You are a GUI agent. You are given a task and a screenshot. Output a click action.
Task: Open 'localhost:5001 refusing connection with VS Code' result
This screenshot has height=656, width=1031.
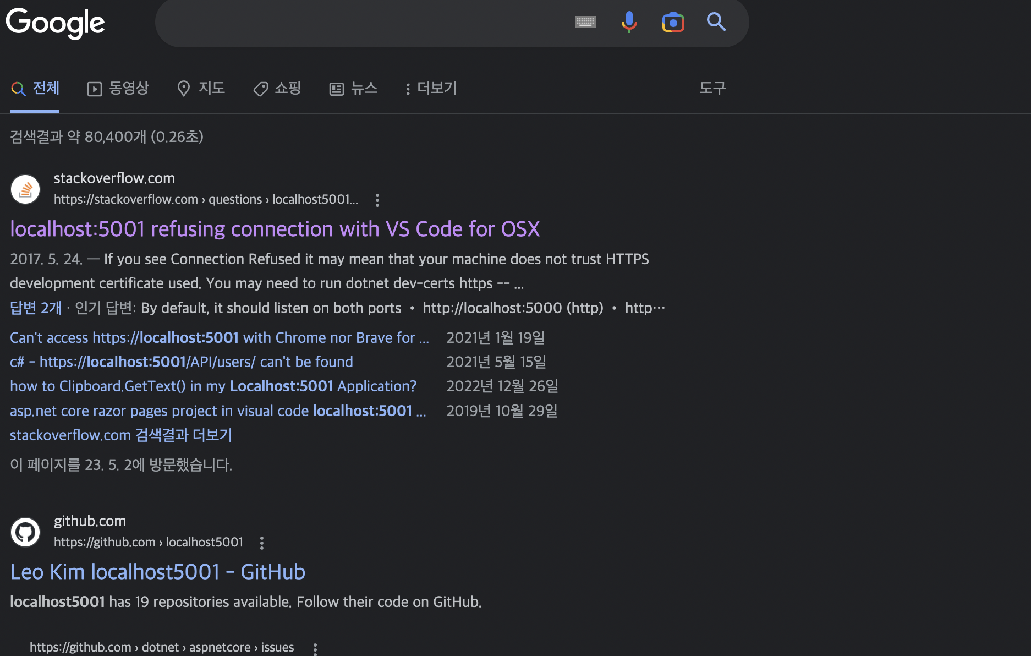[275, 229]
